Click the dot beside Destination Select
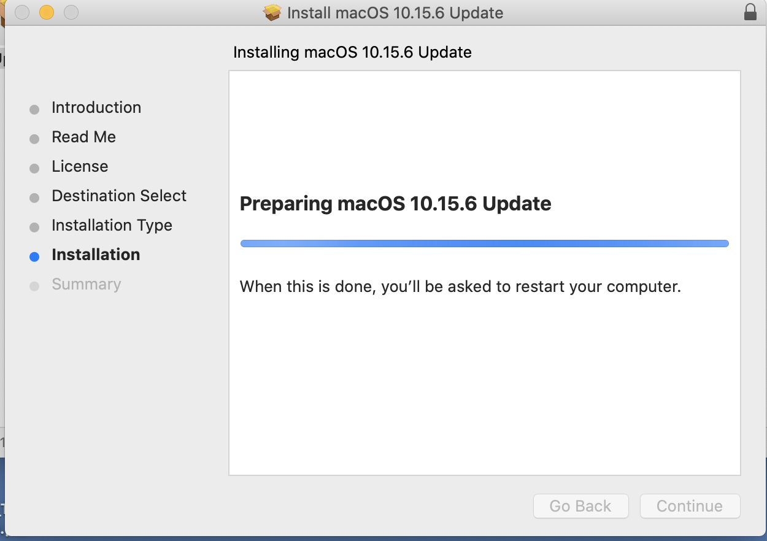This screenshot has height=541, width=767. [x=34, y=197]
